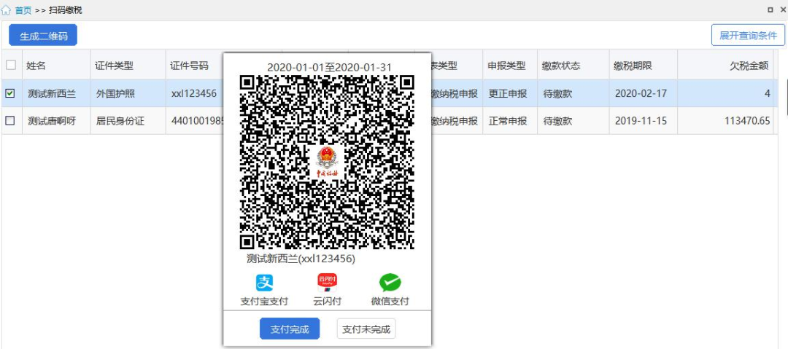The height and width of the screenshot is (349, 788).
Task: Uncheck the 测试新西兰 row checkbox
Action: click(x=10, y=93)
